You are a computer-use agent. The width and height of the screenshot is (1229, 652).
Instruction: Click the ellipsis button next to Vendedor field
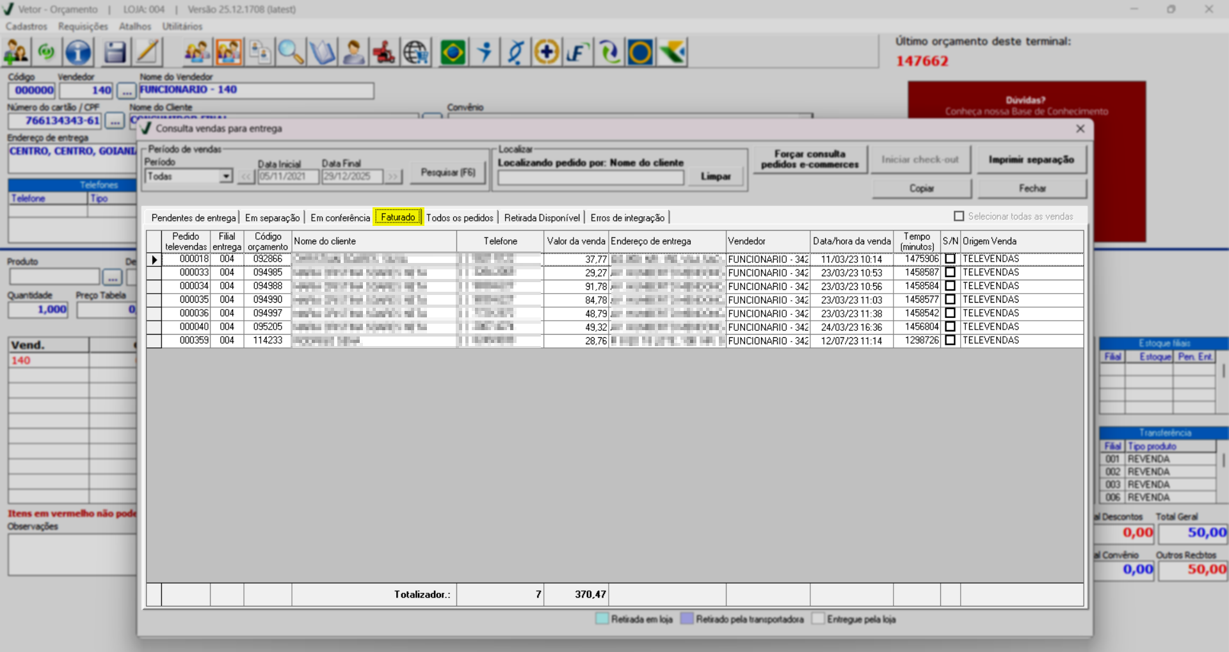(x=126, y=91)
